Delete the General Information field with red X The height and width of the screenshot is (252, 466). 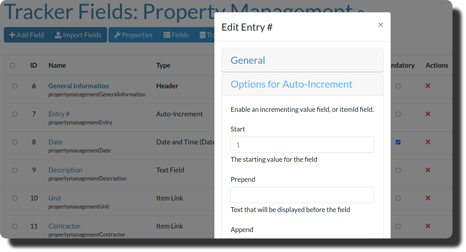pos(428,86)
